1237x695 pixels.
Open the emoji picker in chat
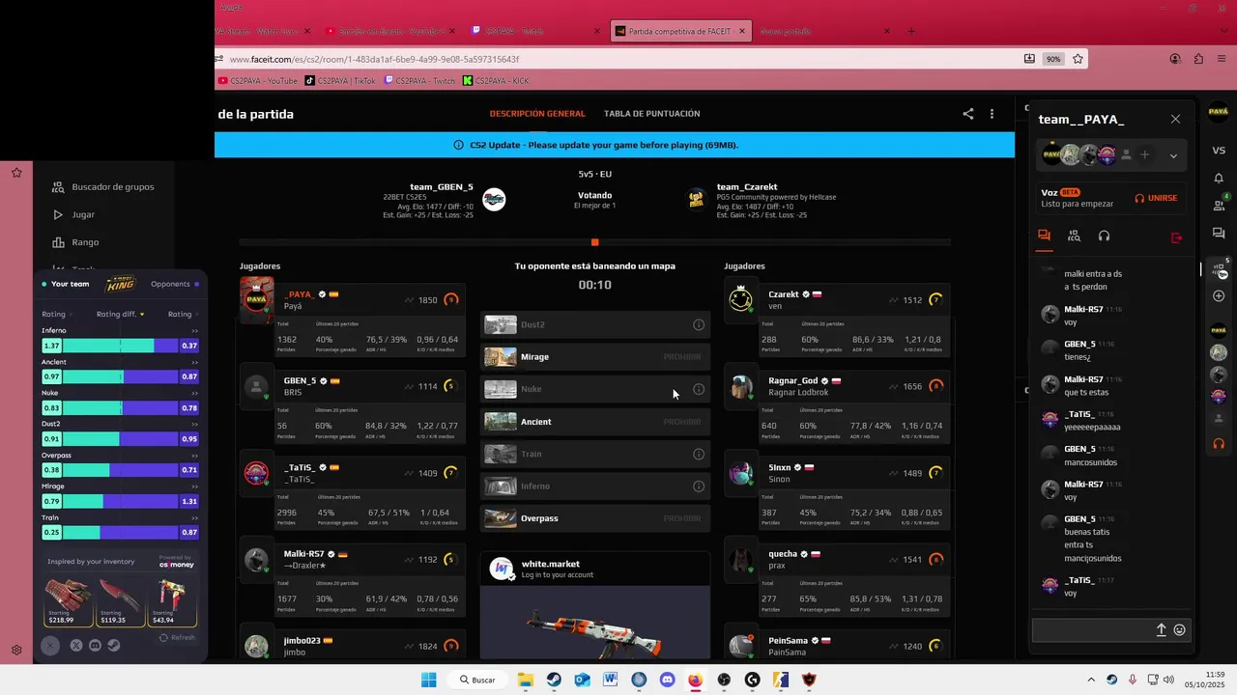pyautogui.click(x=1179, y=630)
